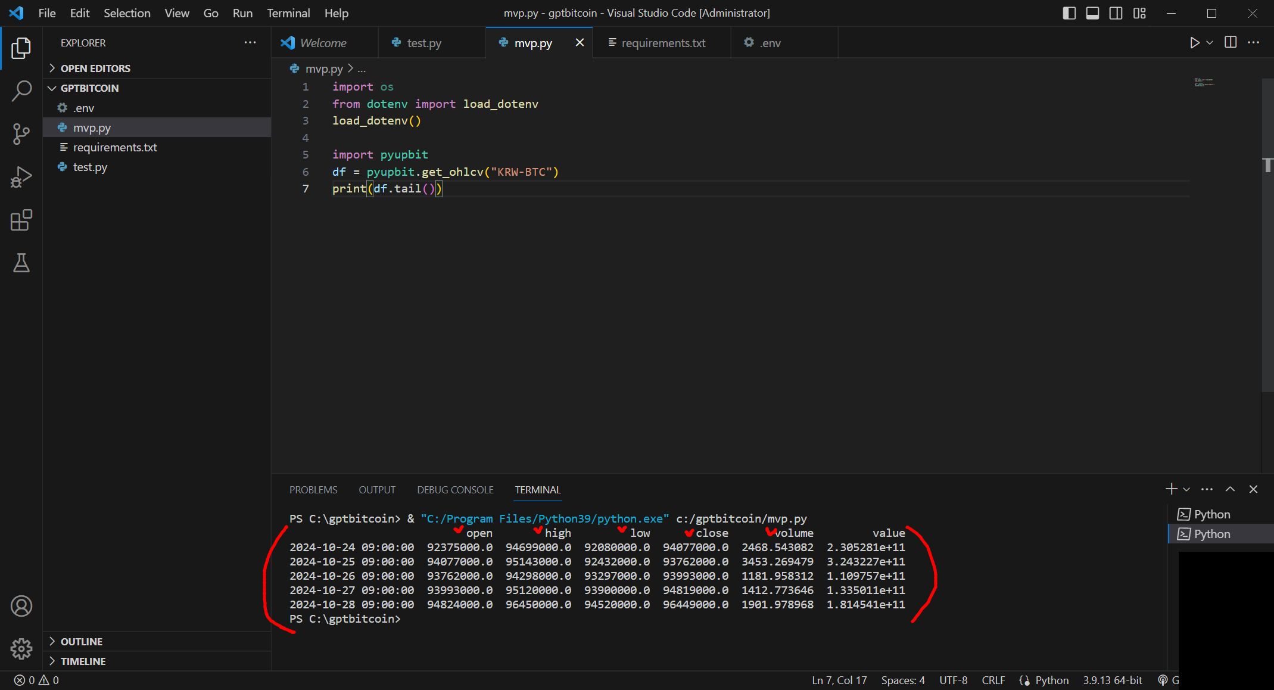Open test.py in the Explorer tree
The image size is (1274, 690).
(90, 167)
